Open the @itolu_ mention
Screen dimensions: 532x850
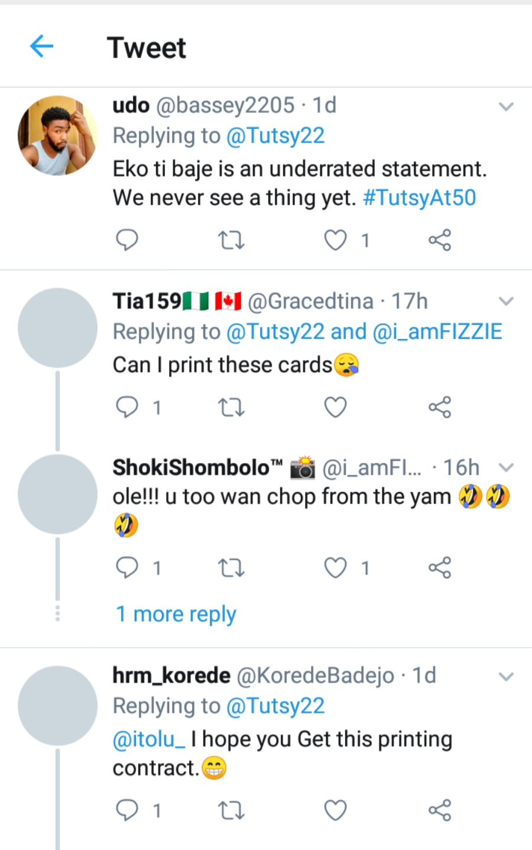pos(149,739)
